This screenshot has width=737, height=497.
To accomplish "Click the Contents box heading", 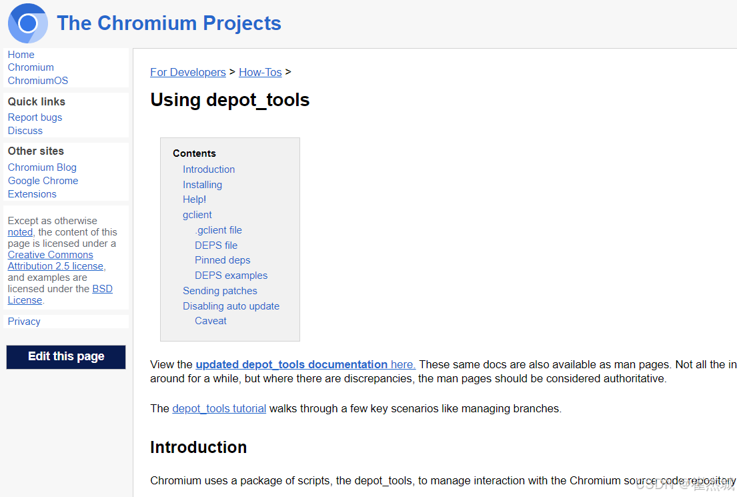I will pos(194,153).
